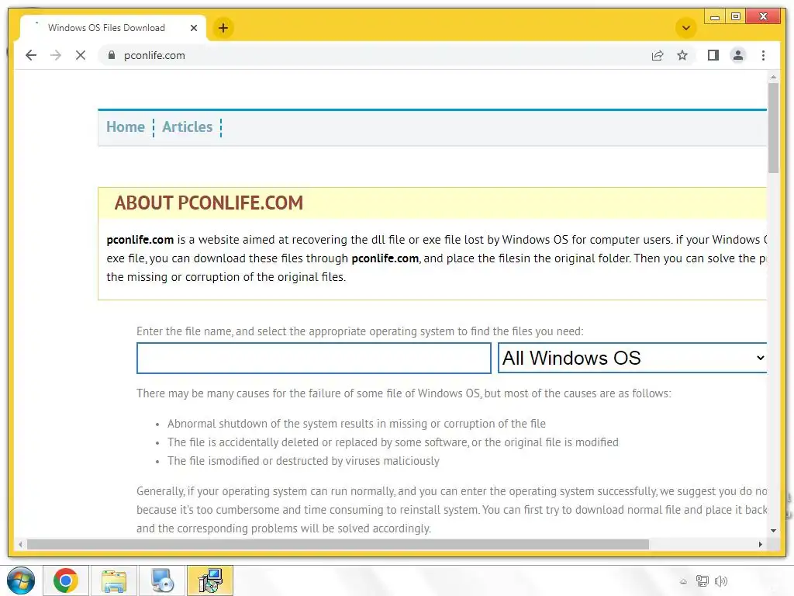
Task: Open the Home page link
Action: [x=126, y=126]
